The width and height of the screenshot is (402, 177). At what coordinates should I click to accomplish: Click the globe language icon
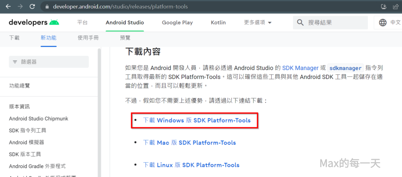pos(383,23)
